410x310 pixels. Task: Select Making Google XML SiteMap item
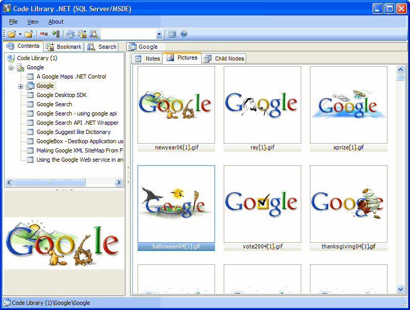click(x=80, y=150)
